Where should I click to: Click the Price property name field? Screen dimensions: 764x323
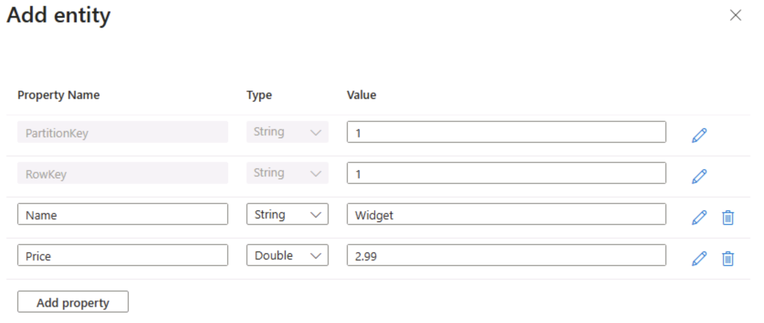(122, 255)
